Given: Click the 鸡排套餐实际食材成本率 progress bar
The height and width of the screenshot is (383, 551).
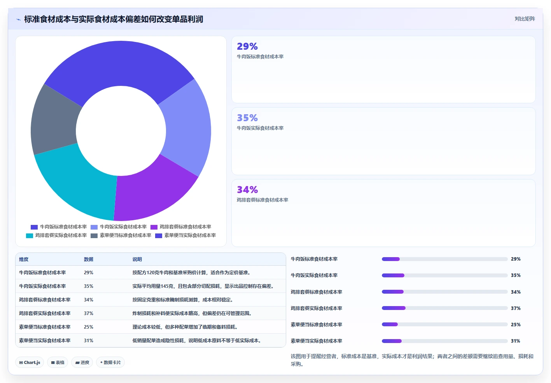Looking at the screenshot, I should (444, 308).
